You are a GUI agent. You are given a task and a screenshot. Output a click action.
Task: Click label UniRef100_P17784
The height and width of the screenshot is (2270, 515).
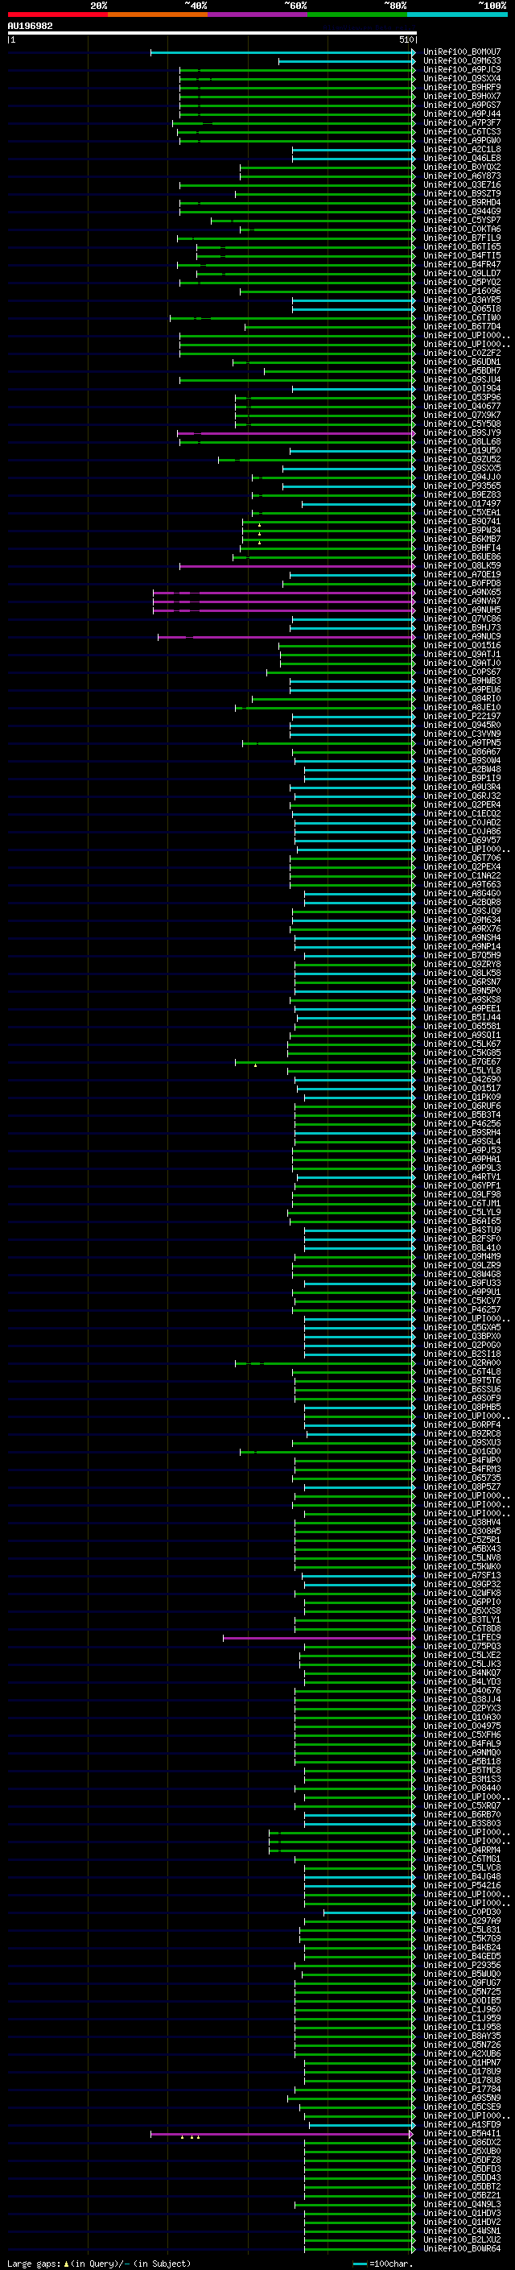click(461, 2089)
